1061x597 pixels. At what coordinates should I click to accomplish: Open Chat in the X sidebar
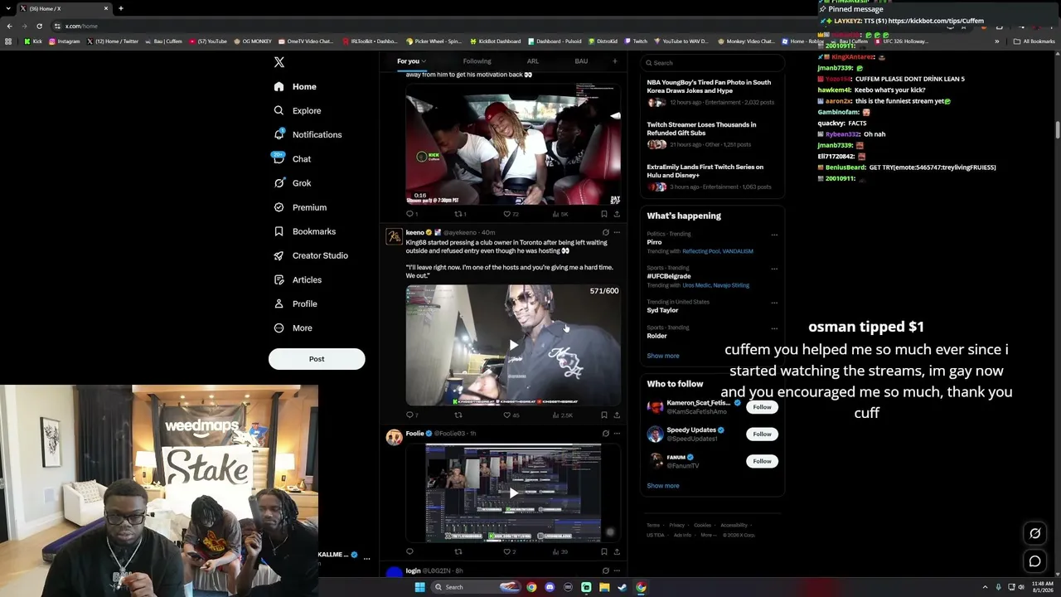point(292,158)
